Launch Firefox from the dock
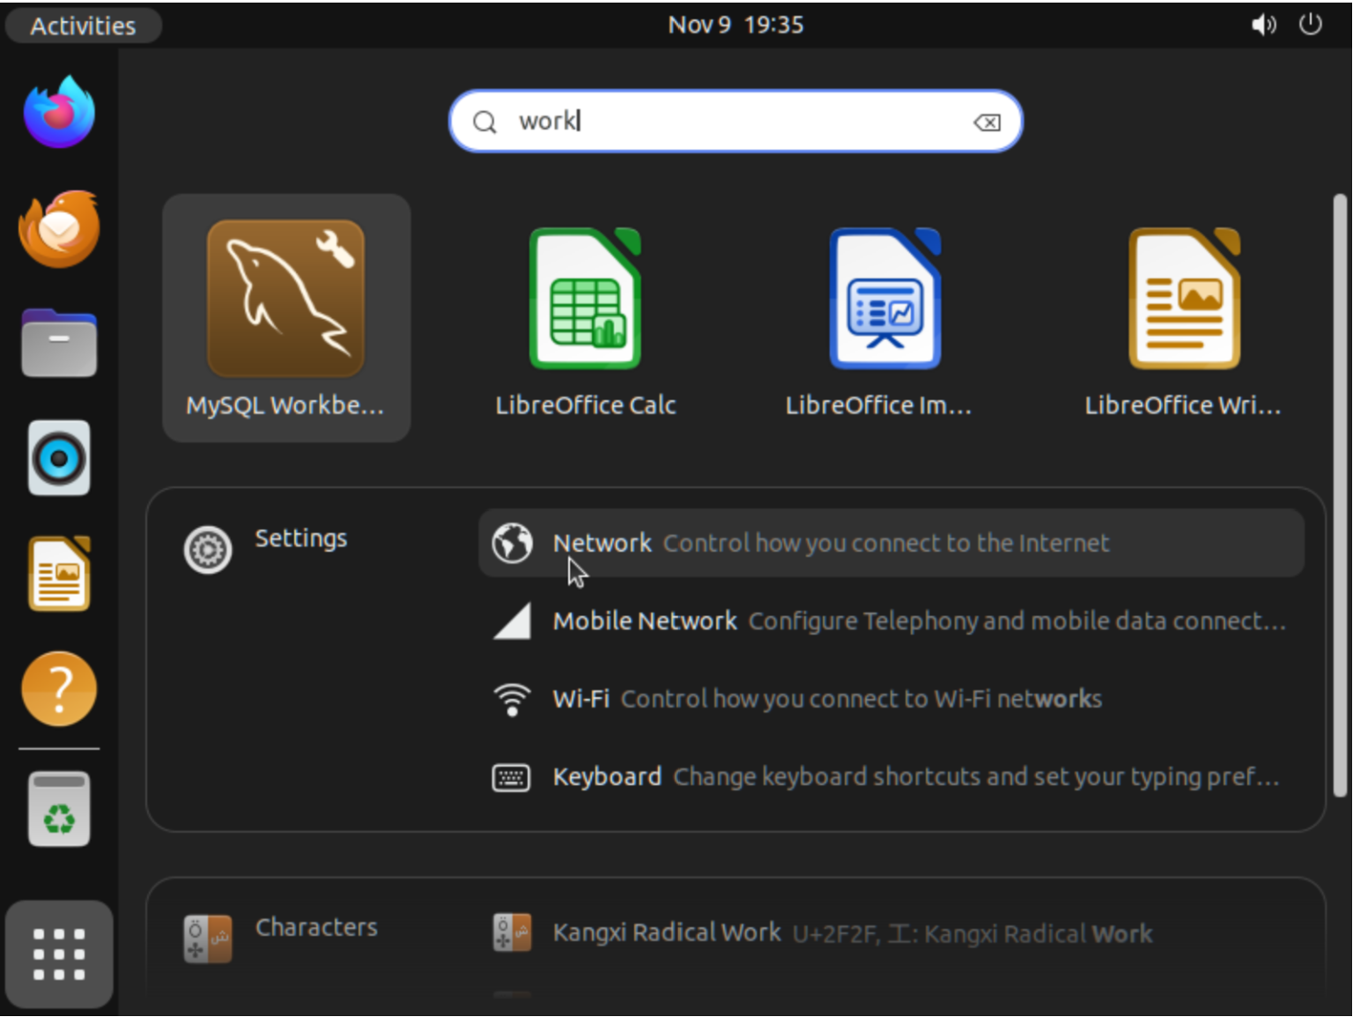This screenshot has height=1017, width=1353. [58, 111]
